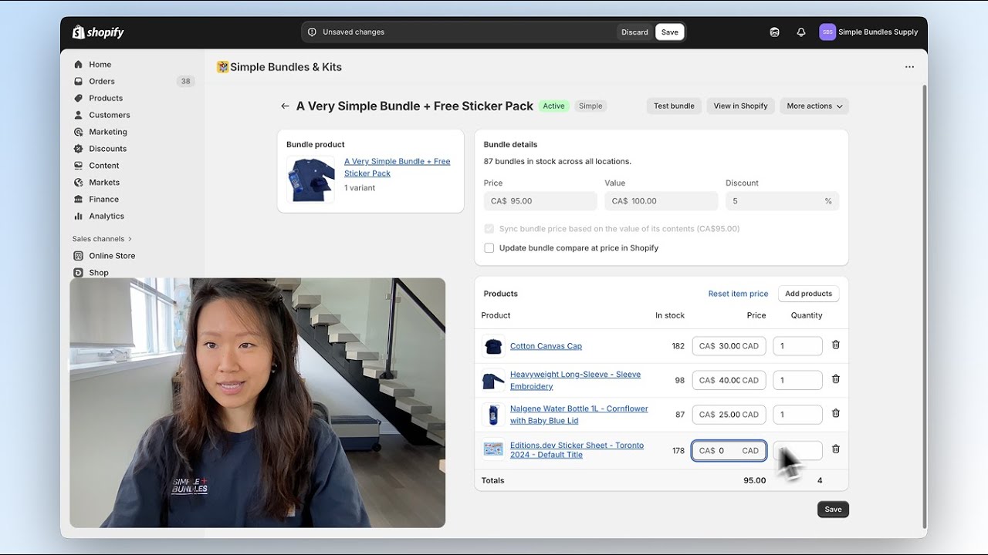
Task: Expand the Sales channels section
Action: tap(102, 239)
